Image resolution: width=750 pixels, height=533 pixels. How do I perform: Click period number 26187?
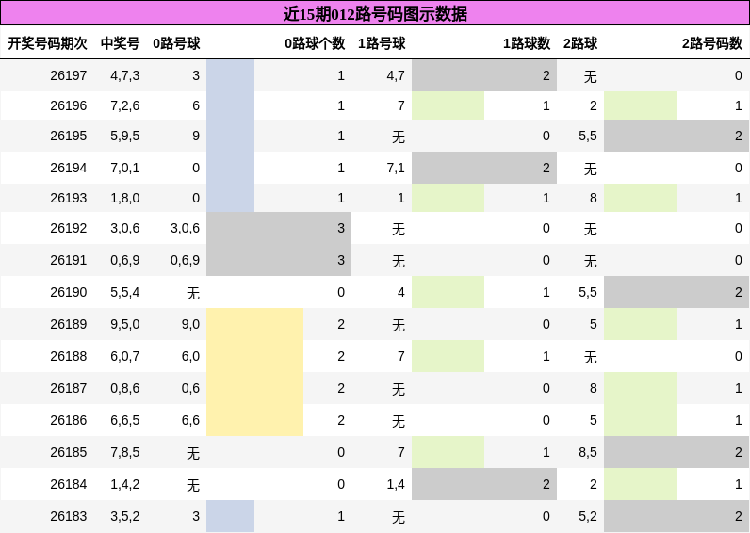click(69, 388)
